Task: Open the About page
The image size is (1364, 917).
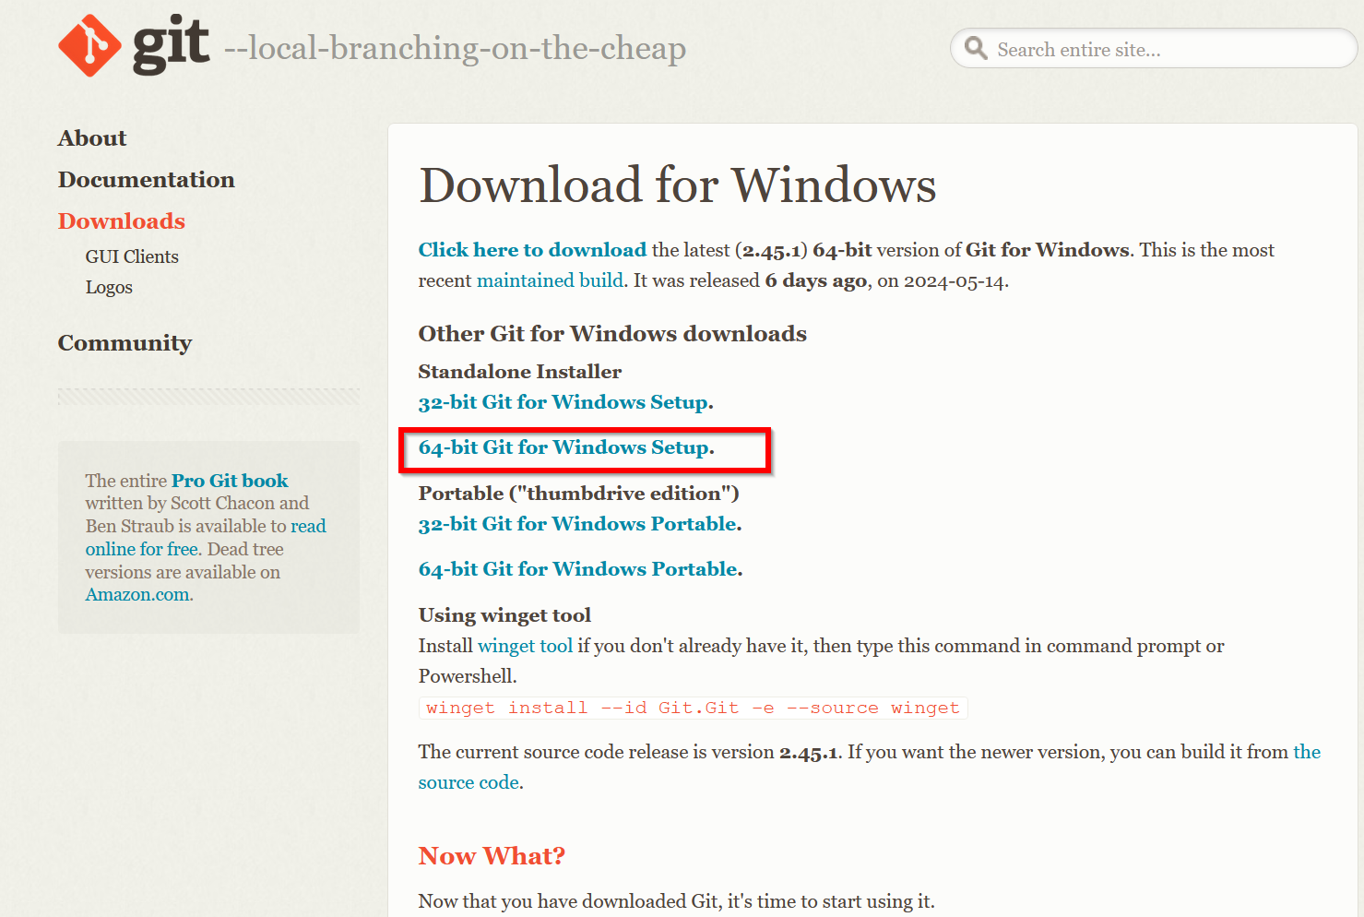Action: coord(92,138)
